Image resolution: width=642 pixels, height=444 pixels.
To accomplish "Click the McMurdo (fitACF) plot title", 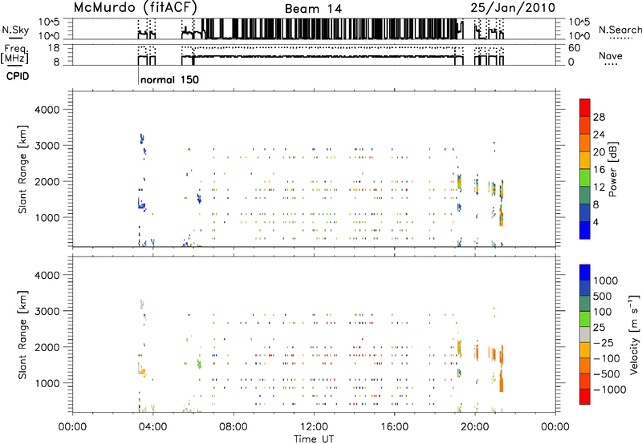I will [136, 8].
